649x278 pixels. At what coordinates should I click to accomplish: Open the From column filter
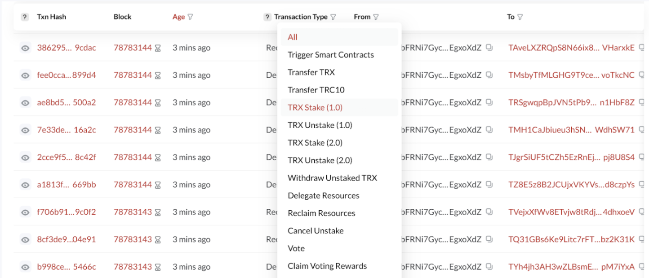point(376,17)
